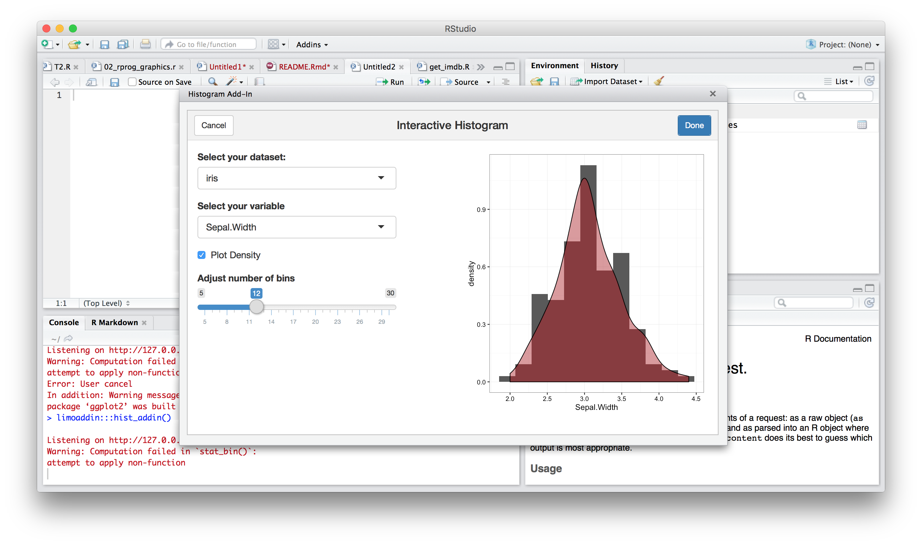Open the iris dataset dropdown
Screen dimensions: 922x545
[297, 178]
